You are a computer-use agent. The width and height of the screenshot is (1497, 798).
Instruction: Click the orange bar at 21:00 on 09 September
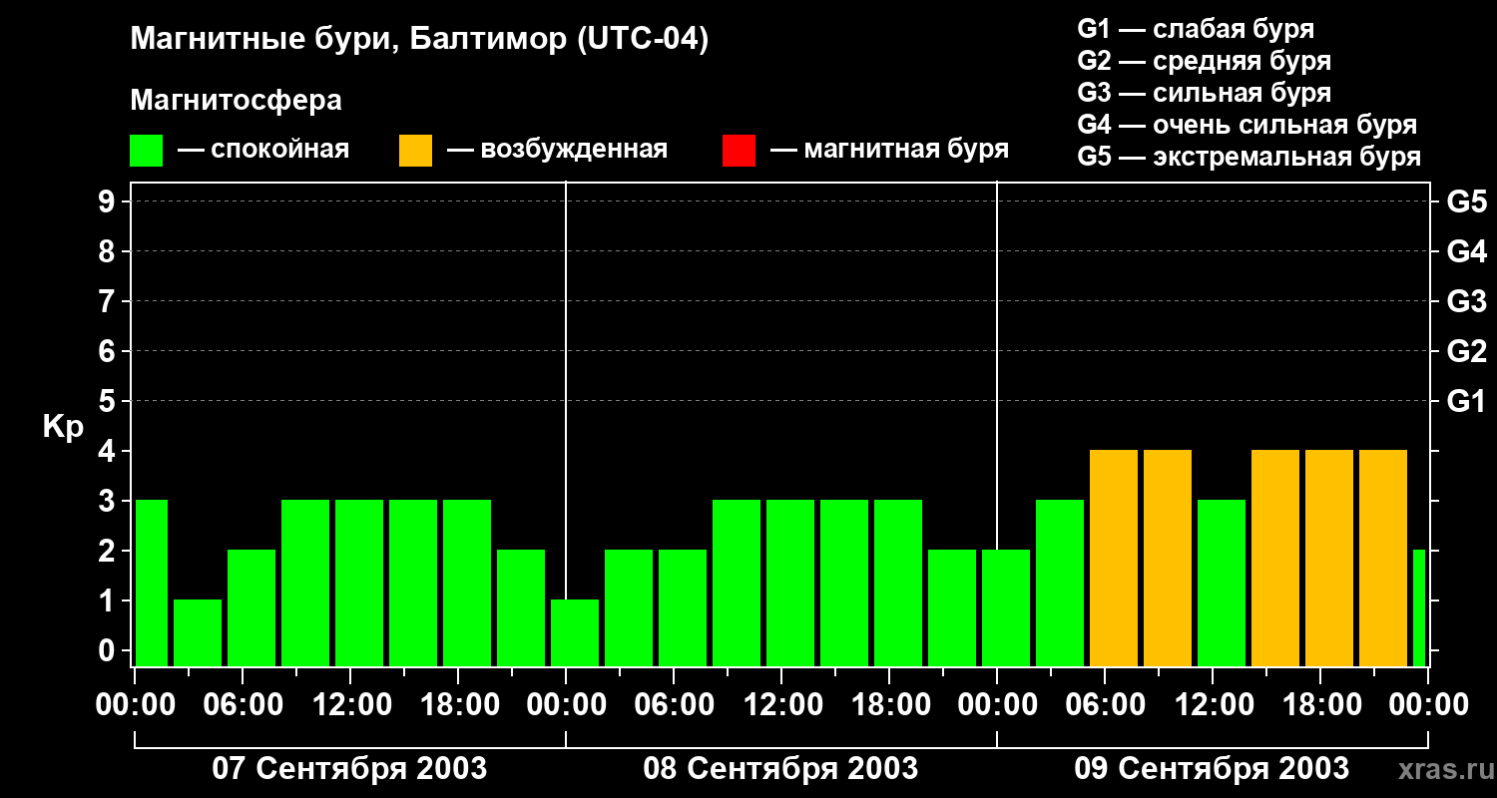click(1383, 558)
